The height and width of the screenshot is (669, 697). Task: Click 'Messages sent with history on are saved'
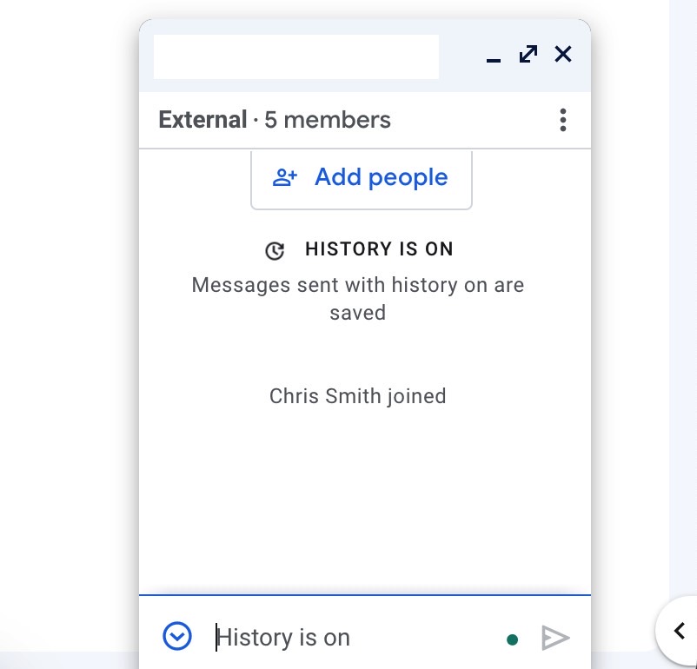tap(358, 298)
